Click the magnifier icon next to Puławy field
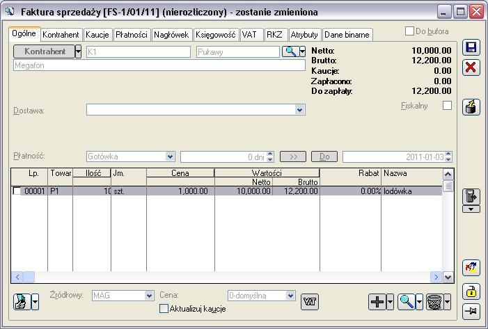Screen dimensions: 488x329 [x=290, y=51]
